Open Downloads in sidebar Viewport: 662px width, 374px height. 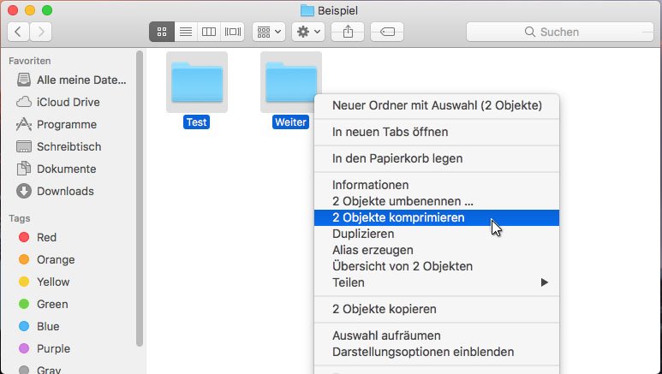pyautogui.click(x=55, y=191)
